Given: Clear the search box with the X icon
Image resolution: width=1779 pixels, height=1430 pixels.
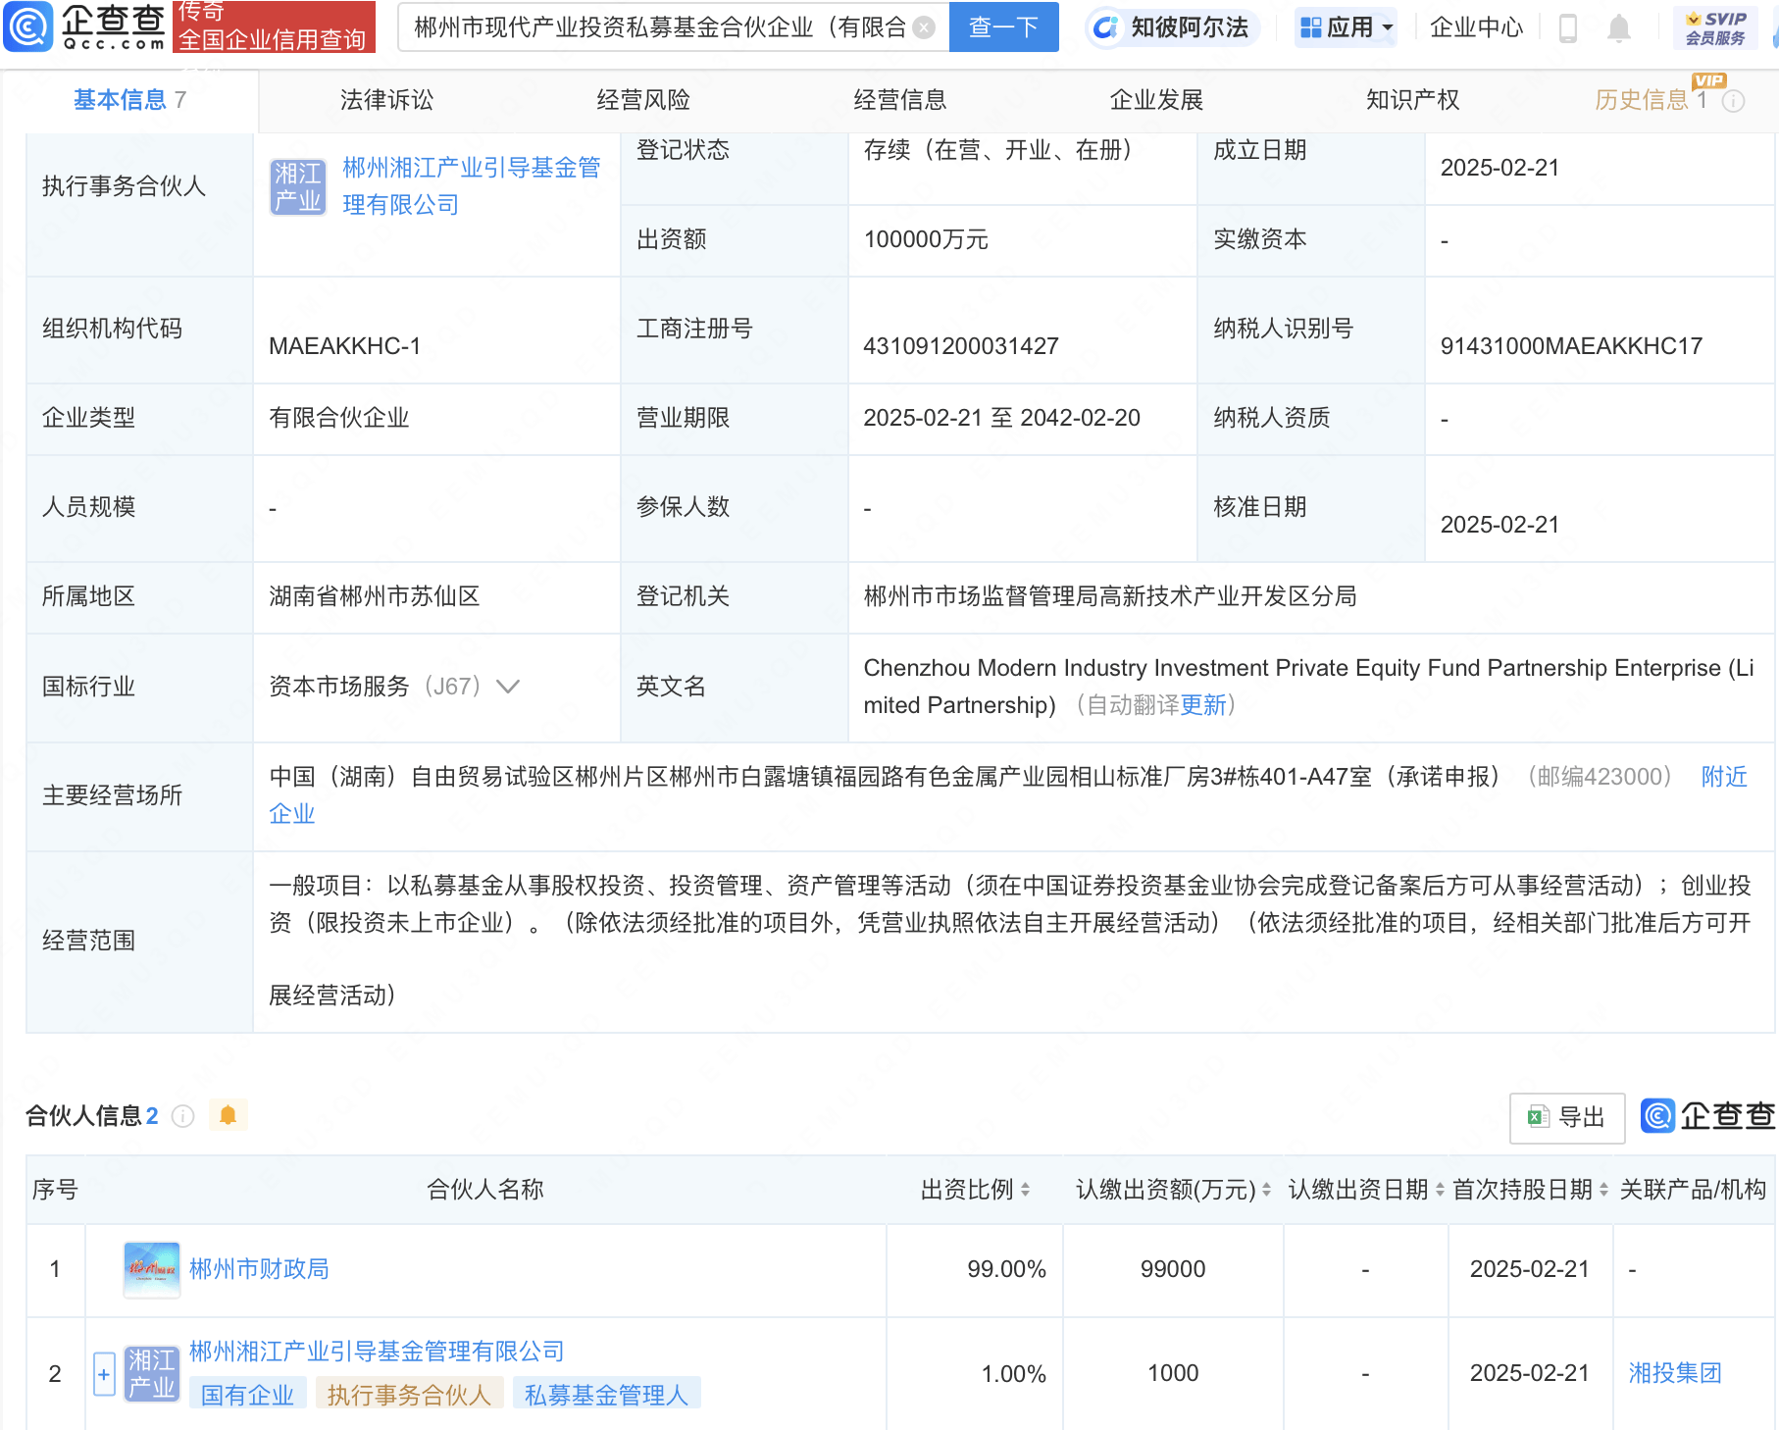Looking at the screenshot, I should (x=924, y=27).
